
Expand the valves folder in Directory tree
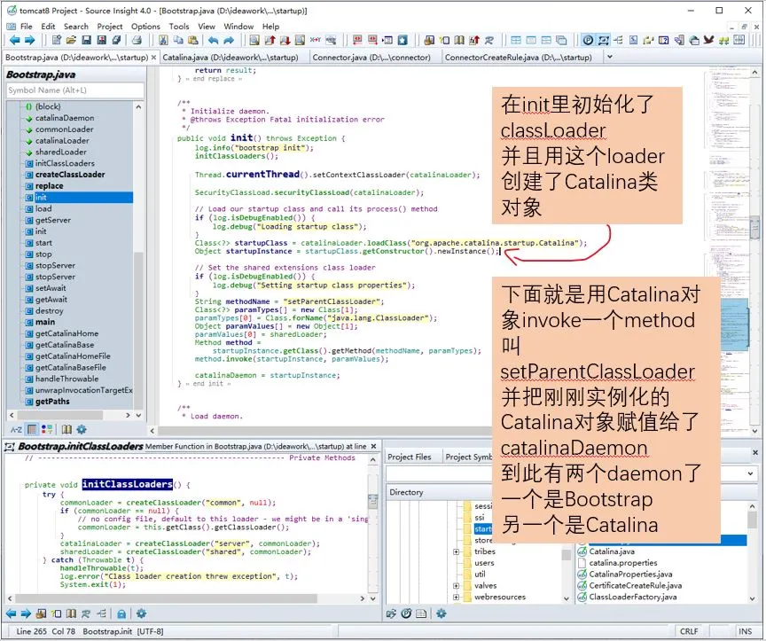point(456,586)
